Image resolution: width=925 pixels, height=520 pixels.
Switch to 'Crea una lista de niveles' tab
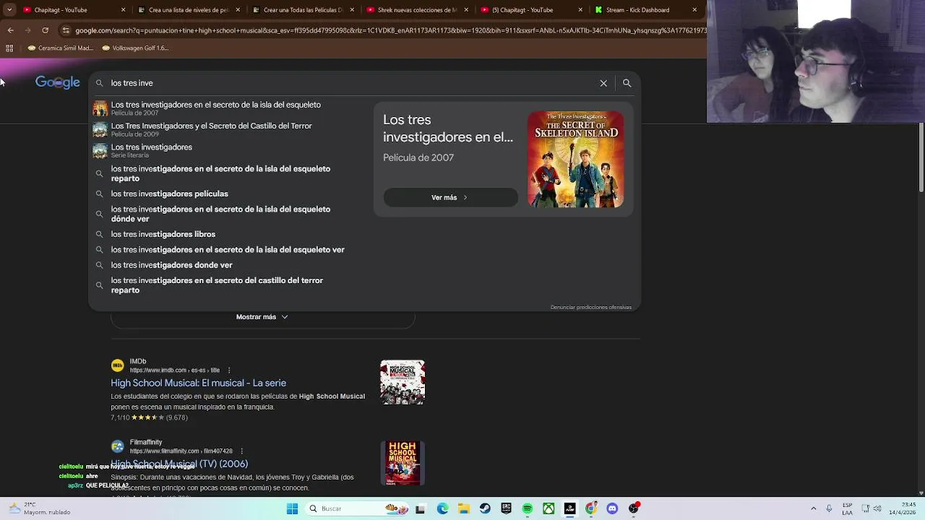click(x=188, y=10)
